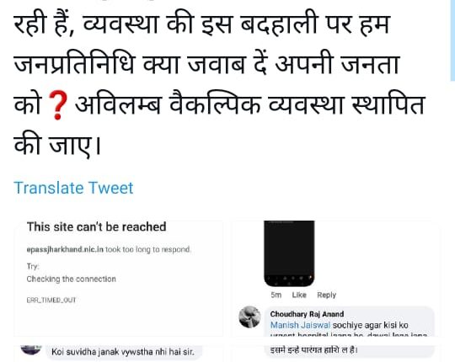Open the "This site can't be reached" image
455x362 pixels.
(119, 278)
